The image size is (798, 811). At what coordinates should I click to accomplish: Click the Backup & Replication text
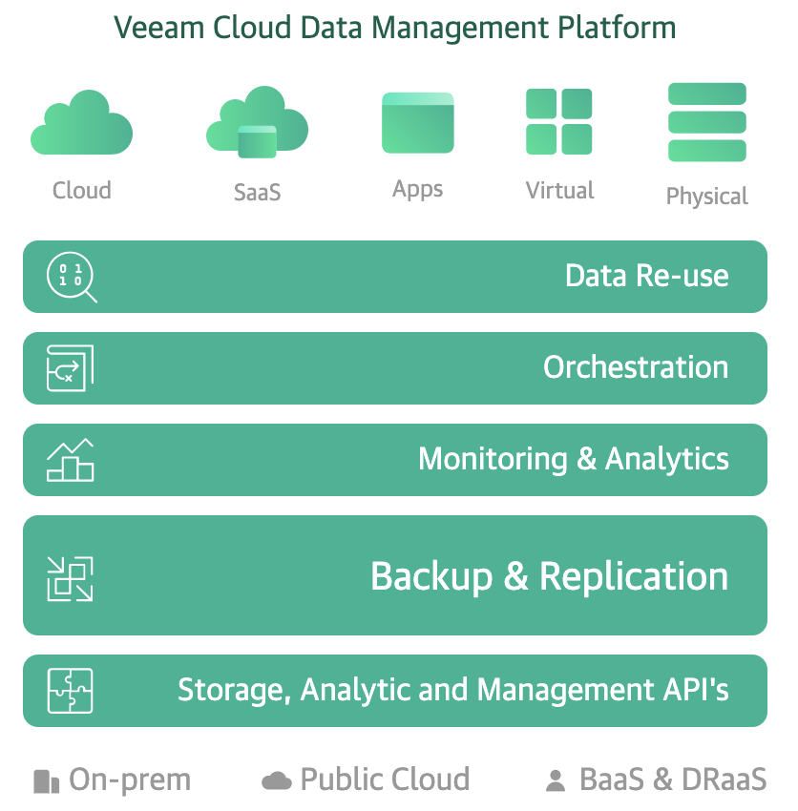point(549,576)
